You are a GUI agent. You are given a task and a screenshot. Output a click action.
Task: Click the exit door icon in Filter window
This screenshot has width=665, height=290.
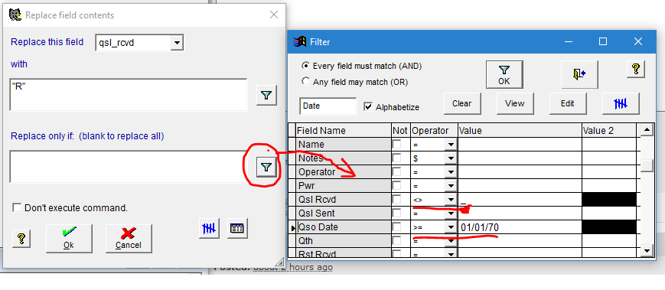pyautogui.click(x=579, y=75)
